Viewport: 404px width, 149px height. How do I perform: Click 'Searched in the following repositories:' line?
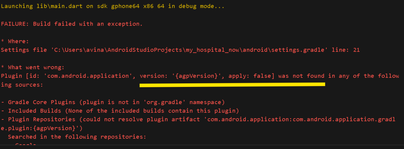pos(77,137)
